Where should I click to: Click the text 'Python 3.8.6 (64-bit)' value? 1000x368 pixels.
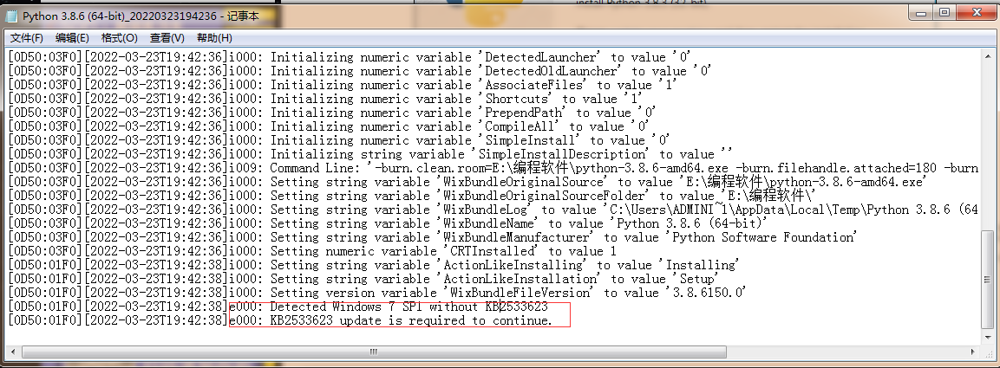[690, 223]
